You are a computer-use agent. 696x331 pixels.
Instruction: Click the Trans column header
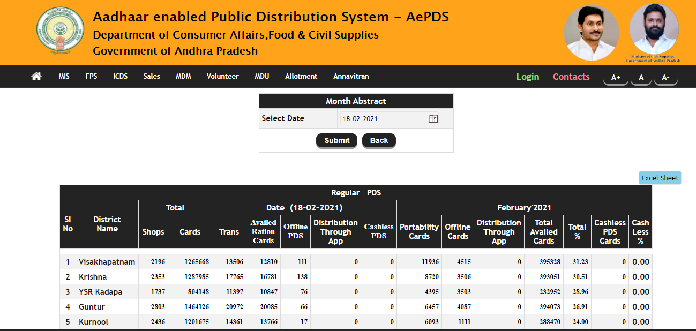[x=229, y=232]
